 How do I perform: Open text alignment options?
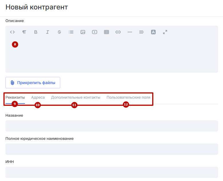(141, 32)
